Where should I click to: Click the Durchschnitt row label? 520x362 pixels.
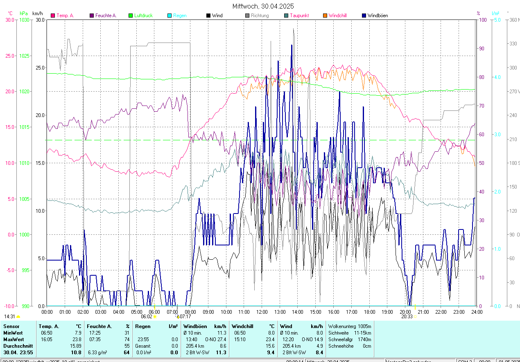pos(18,346)
